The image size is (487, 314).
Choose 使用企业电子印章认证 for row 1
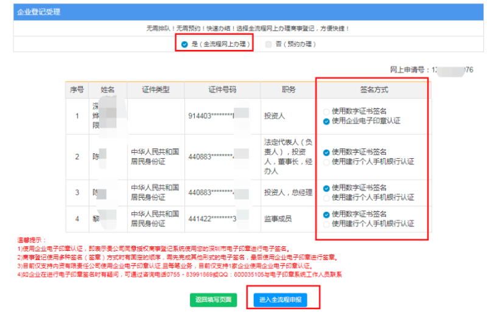point(327,121)
